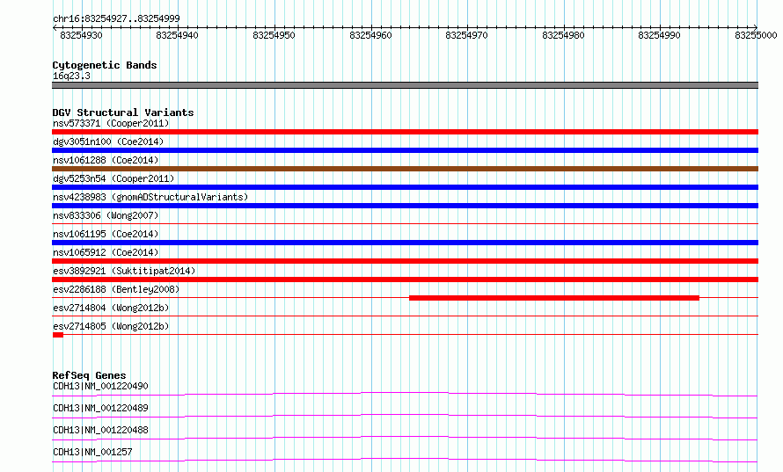The height and width of the screenshot is (472, 783).
Task: Select the thin red line for esv2714804
Action: [405, 316]
